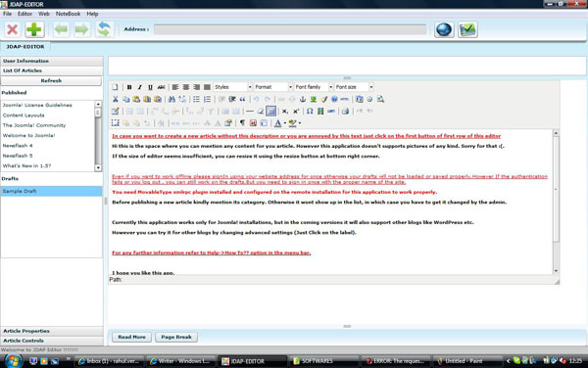The height and width of the screenshot is (368, 588).
Task: Click the remove formatting eraser icon
Action: [261, 112]
